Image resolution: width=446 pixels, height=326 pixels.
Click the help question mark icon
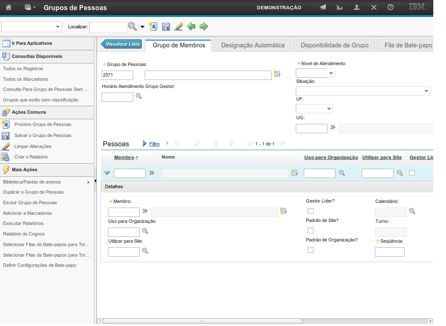pos(391,8)
